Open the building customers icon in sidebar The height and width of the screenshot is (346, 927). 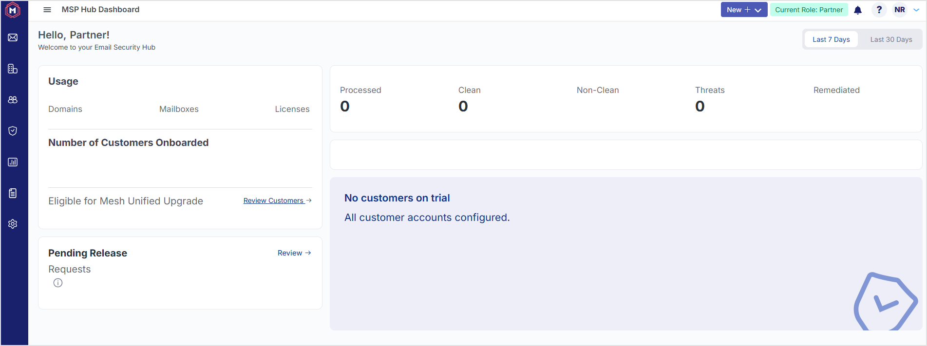(x=13, y=69)
